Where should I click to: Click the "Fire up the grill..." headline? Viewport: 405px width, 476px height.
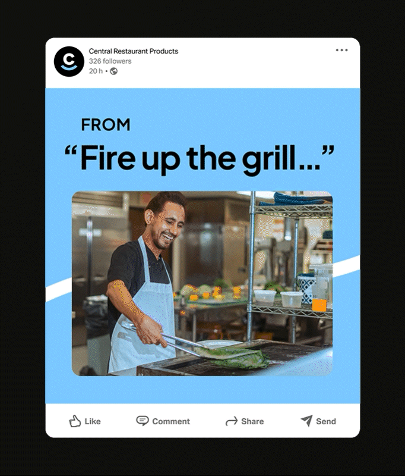200,159
